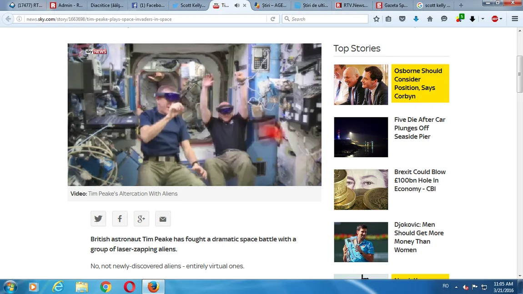This screenshot has width=523, height=294.
Task: Click the Firefox taskbar button
Action: point(153,287)
